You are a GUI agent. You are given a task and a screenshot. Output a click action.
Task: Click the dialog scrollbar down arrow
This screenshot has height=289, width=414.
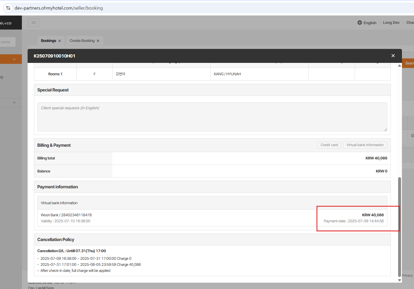(x=399, y=280)
